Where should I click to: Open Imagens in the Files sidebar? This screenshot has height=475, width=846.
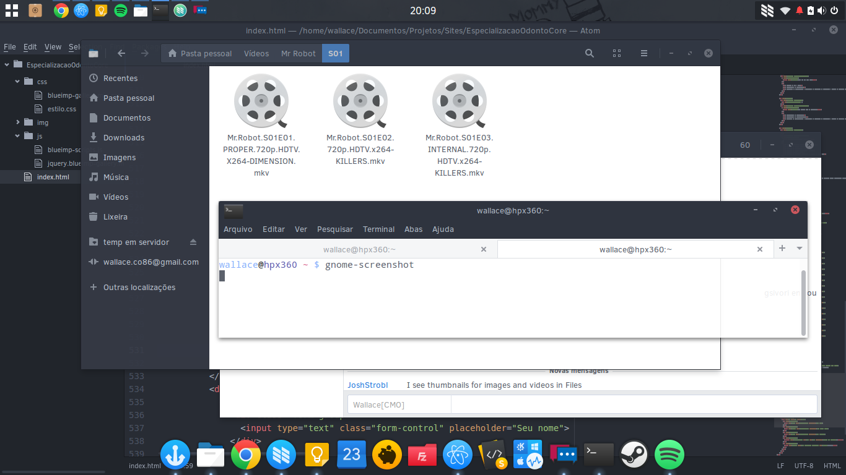pos(145,157)
